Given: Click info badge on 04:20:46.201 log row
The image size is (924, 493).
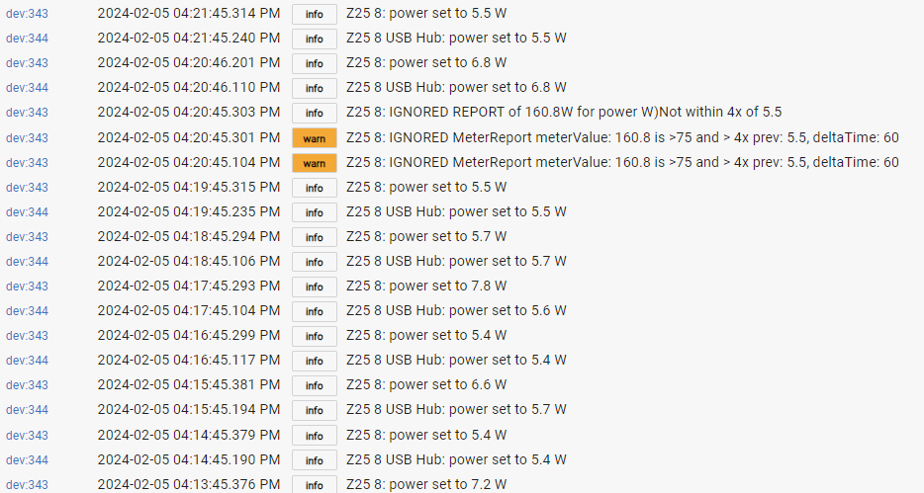Looking at the screenshot, I should [x=314, y=63].
